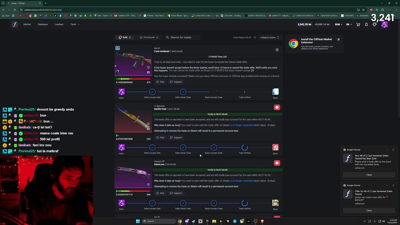Open the 'is no longer reversible' link for Sawed-Off
Viewport: 400px width, 225px height.
coord(241,181)
